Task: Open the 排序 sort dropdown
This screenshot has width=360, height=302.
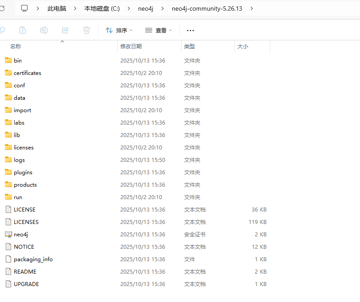Action: 119,30
